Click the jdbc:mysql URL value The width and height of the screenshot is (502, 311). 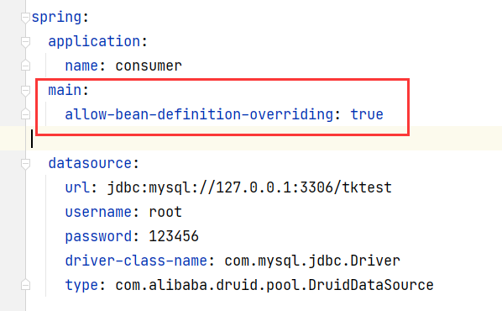click(249, 187)
